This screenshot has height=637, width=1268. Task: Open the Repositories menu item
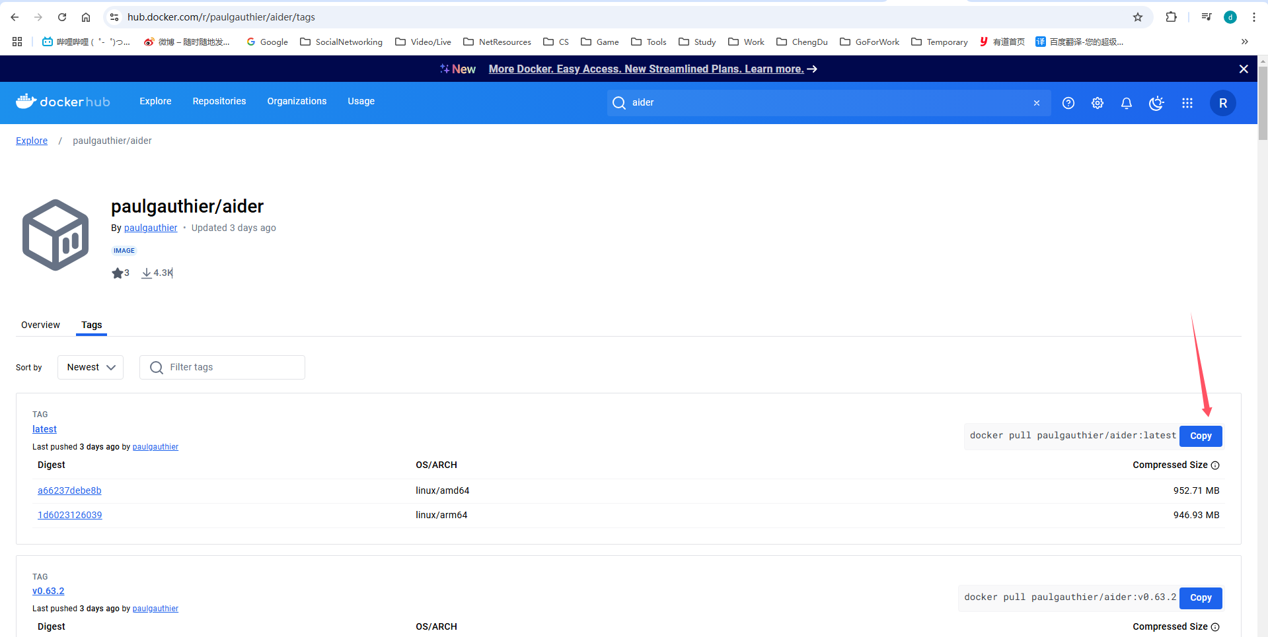[219, 101]
